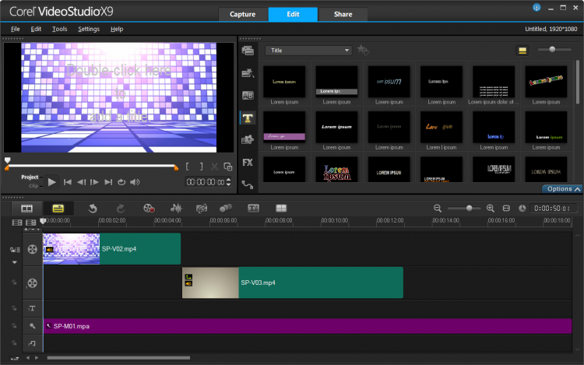Screen dimensions: 584x365
Task: Open the Path library icon
Action: point(248,184)
